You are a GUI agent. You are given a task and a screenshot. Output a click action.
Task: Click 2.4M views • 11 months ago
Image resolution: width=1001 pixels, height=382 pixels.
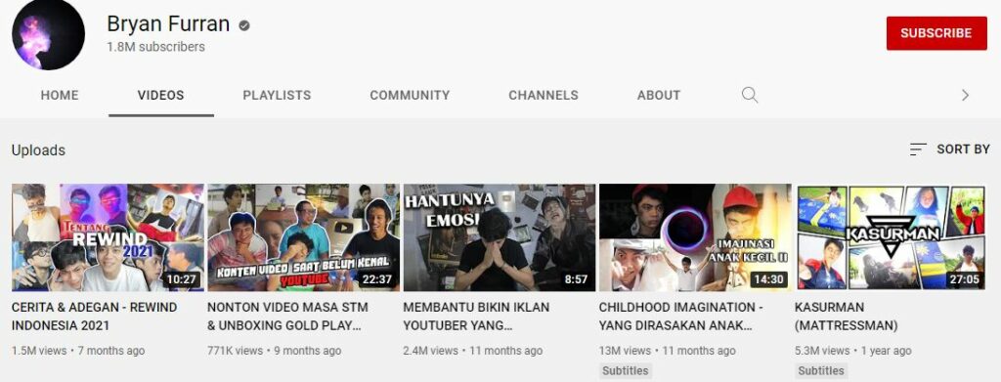[472, 351]
